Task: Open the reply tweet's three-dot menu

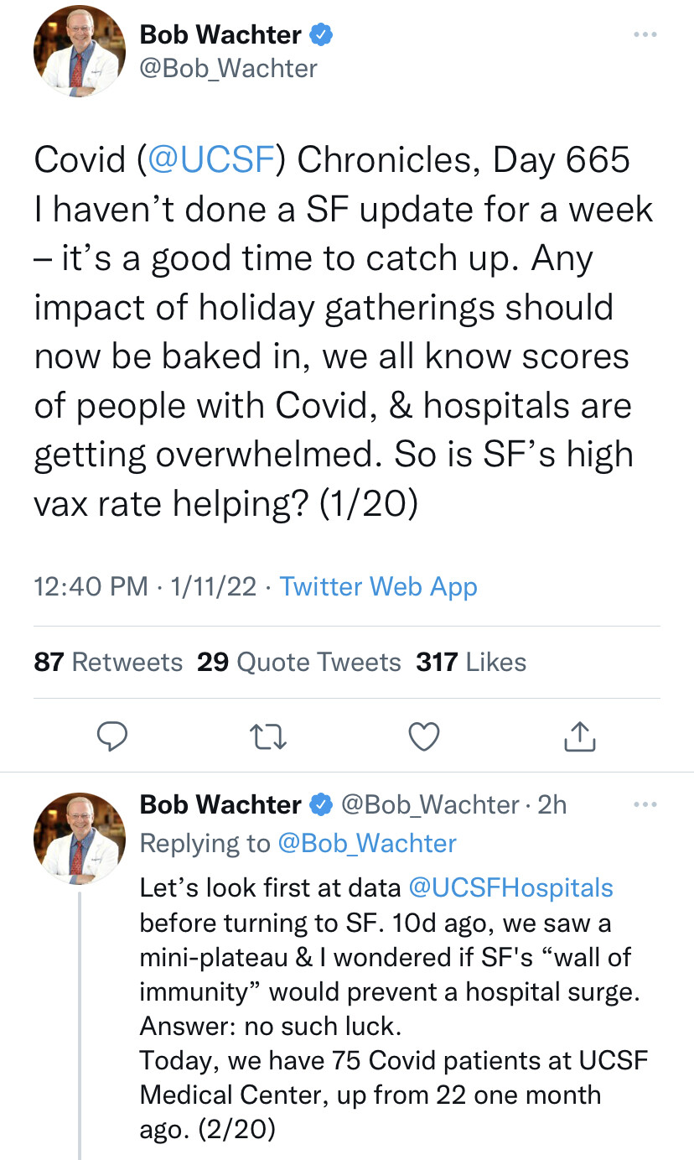Action: point(644,804)
